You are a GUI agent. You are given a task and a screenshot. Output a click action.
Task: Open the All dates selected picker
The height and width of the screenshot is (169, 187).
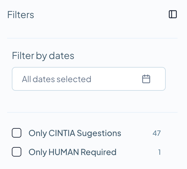(88, 79)
